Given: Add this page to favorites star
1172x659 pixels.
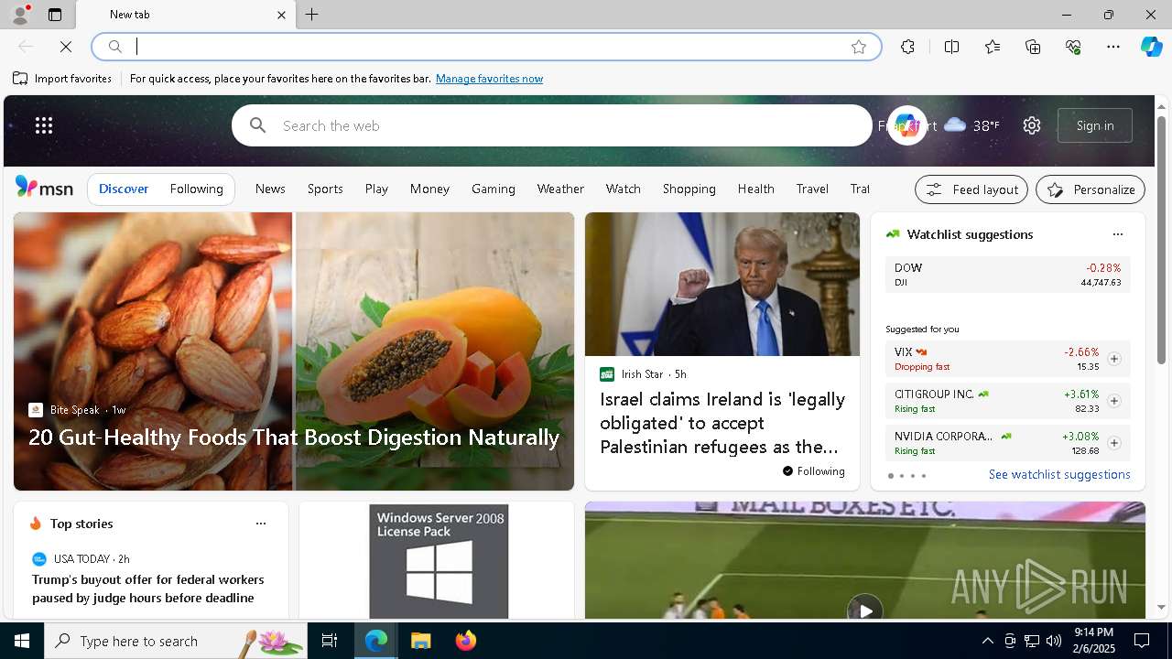Looking at the screenshot, I should coord(859,47).
